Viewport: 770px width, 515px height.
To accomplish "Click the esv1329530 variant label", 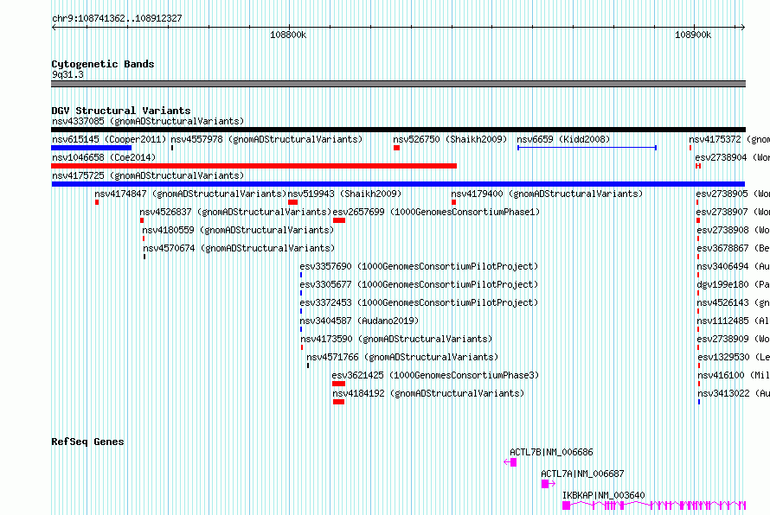I will (x=734, y=357).
